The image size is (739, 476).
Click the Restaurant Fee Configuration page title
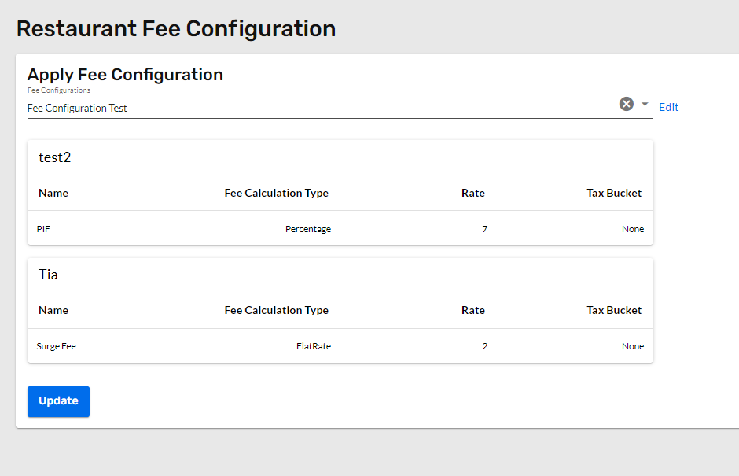tap(175, 28)
